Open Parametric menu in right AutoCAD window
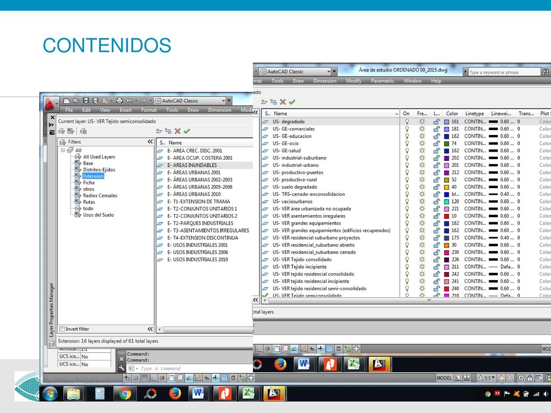 383,81
